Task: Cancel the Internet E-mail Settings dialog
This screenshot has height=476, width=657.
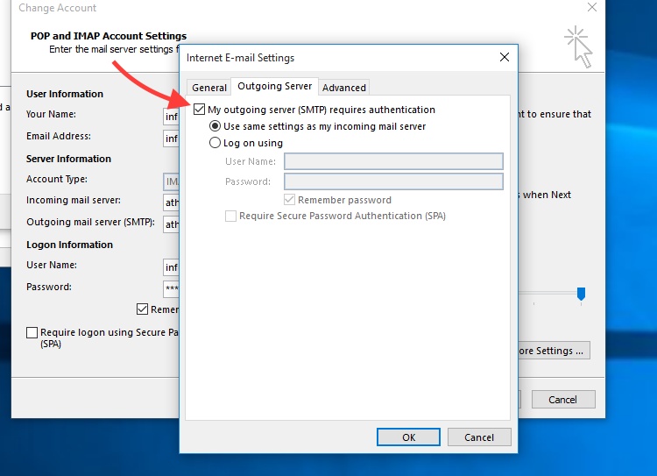Action: tap(479, 437)
